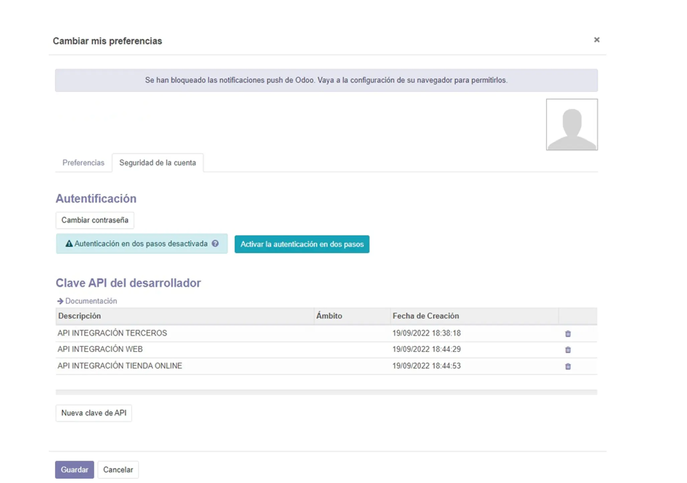This screenshot has height=483, width=687.
Task: Click the user avatar image
Action: [572, 124]
